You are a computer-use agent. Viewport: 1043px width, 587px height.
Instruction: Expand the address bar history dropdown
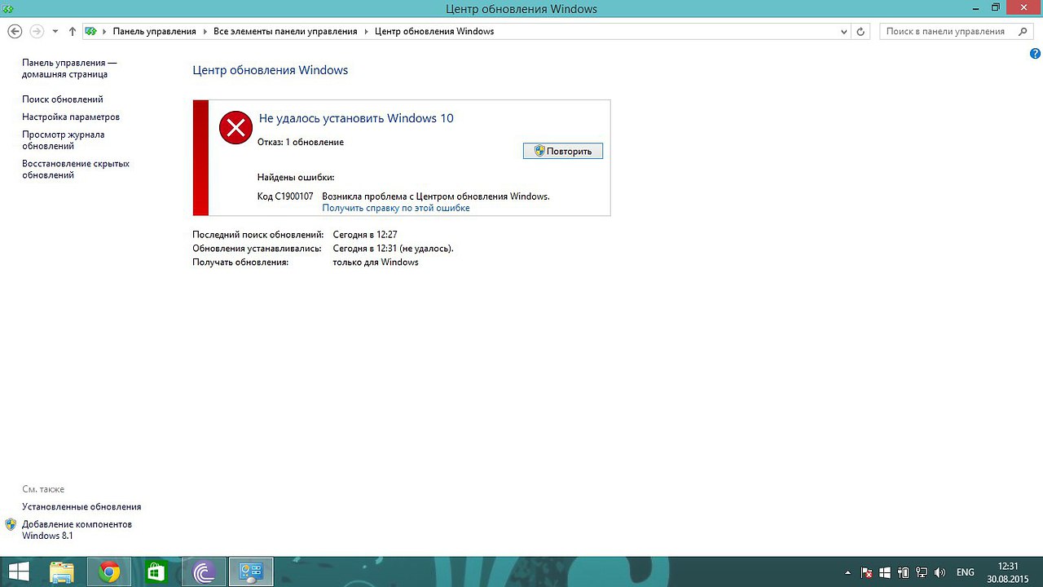tap(843, 31)
